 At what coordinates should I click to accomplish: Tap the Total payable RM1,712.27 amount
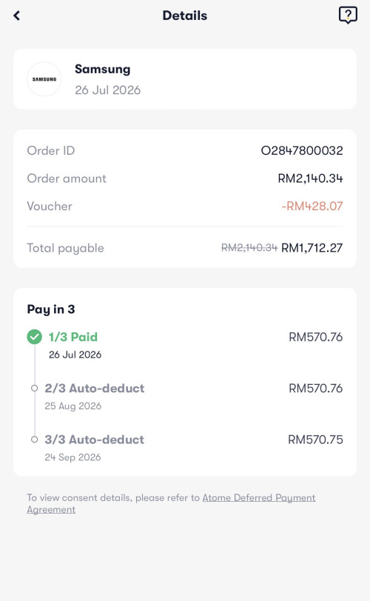pyautogui.click(x=312, y=248)
